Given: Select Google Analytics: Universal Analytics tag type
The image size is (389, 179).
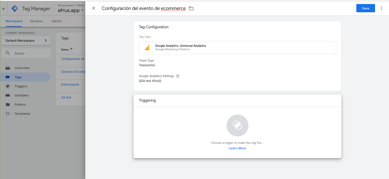Looking at the screenshot, I should (x=237, y=48).
